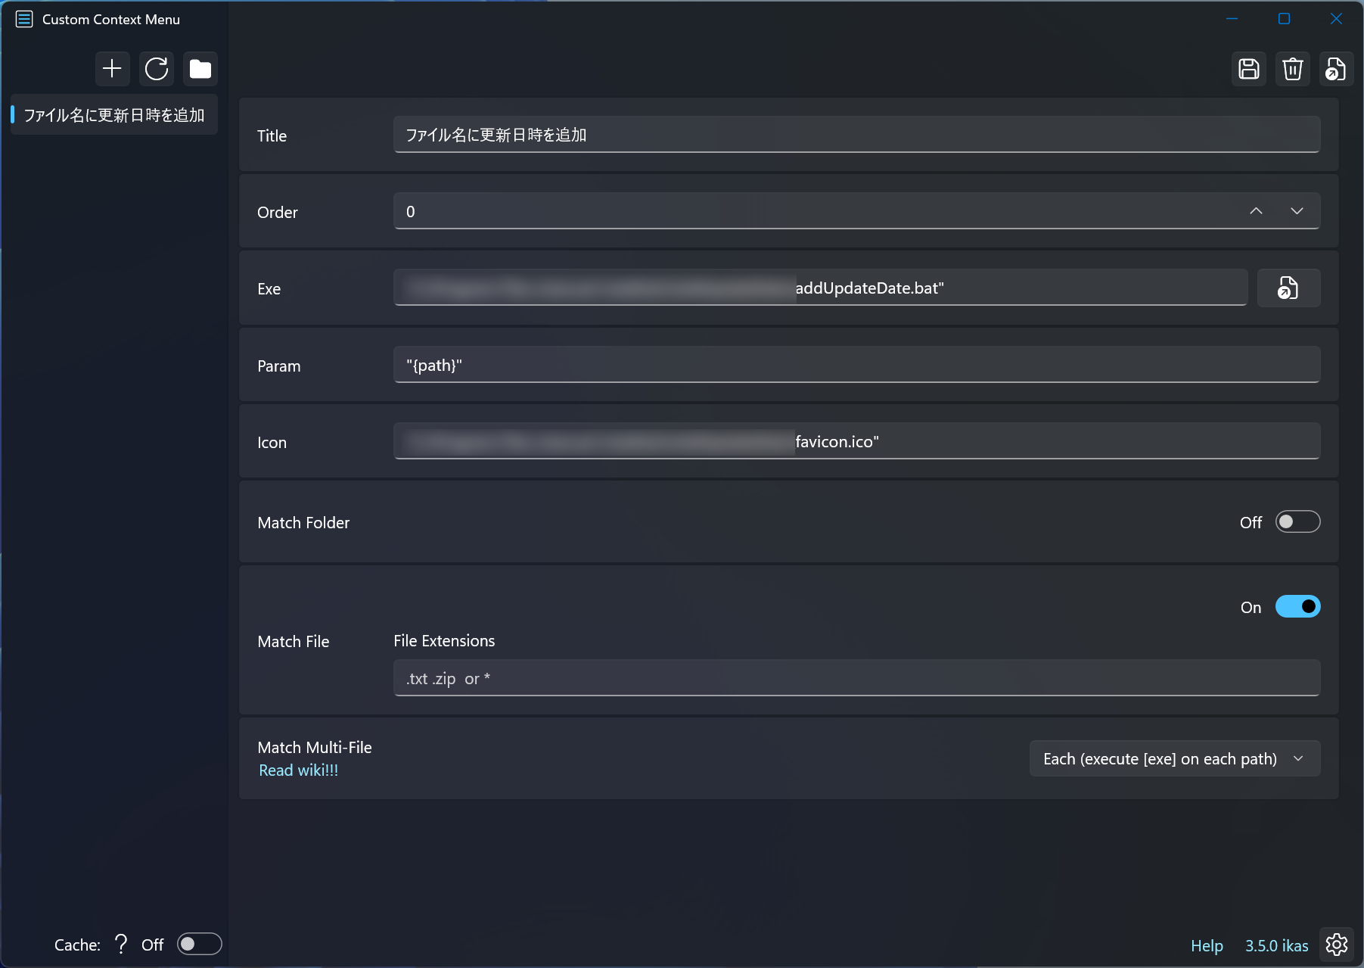Open the Read wiki link
Screen dimensions: 1364x968
(298, 770)
